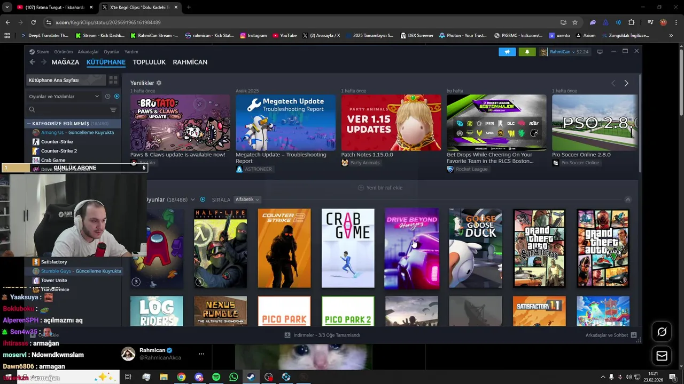
Task: Click the library search field
Action: pos(67,110)
